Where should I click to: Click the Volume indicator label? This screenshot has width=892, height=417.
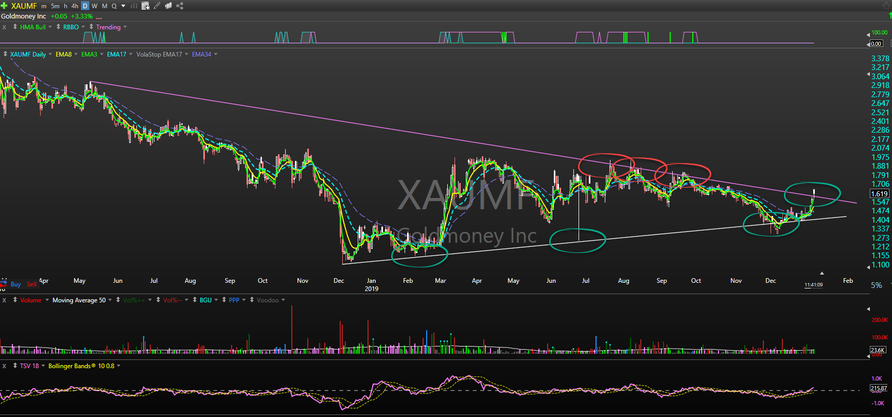tap(31, 300)
